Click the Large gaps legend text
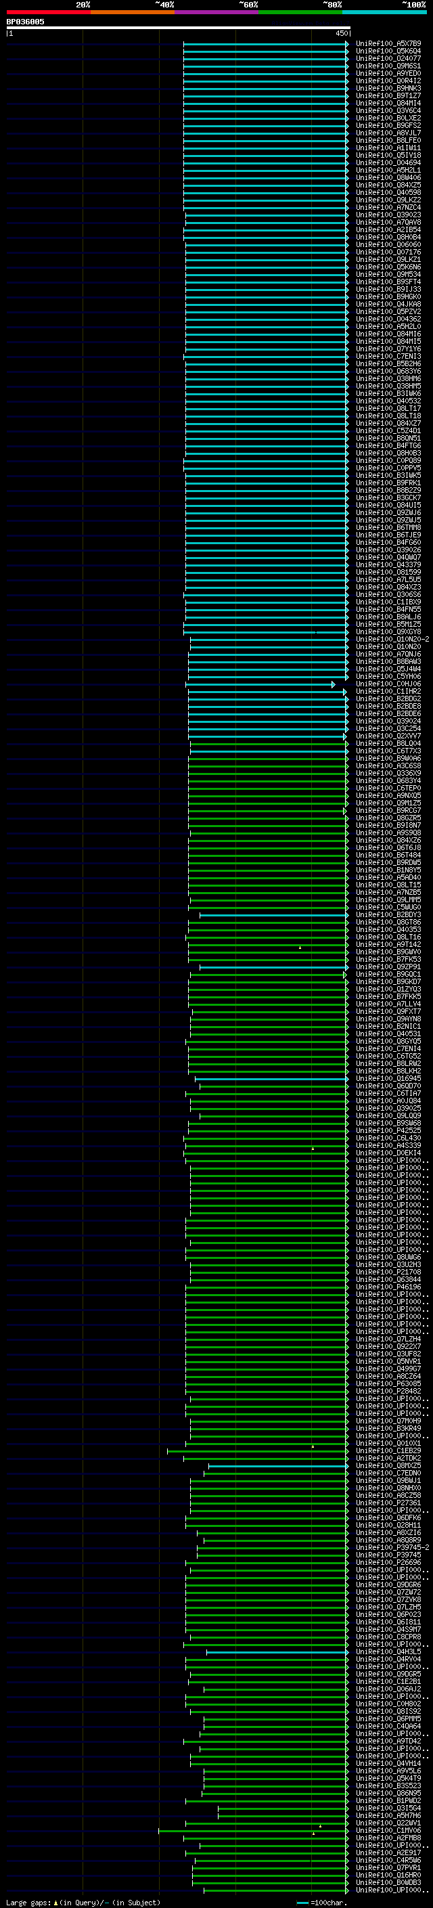 83,1903
